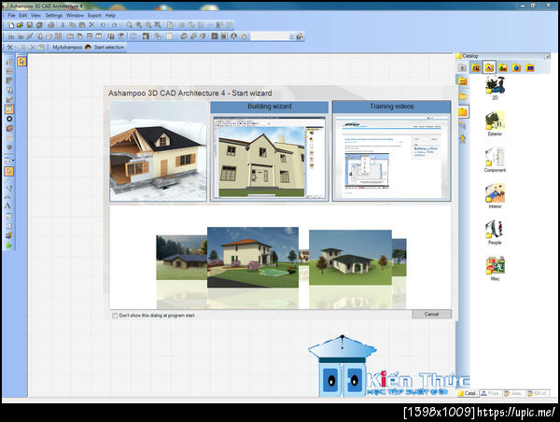Open the 2D catalog folder icon
This screenshot has width=560, height=422.
pos(529,67)
